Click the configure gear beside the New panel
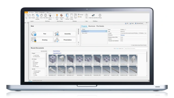The height and width of the screenshot is (98, 174). 79,42
